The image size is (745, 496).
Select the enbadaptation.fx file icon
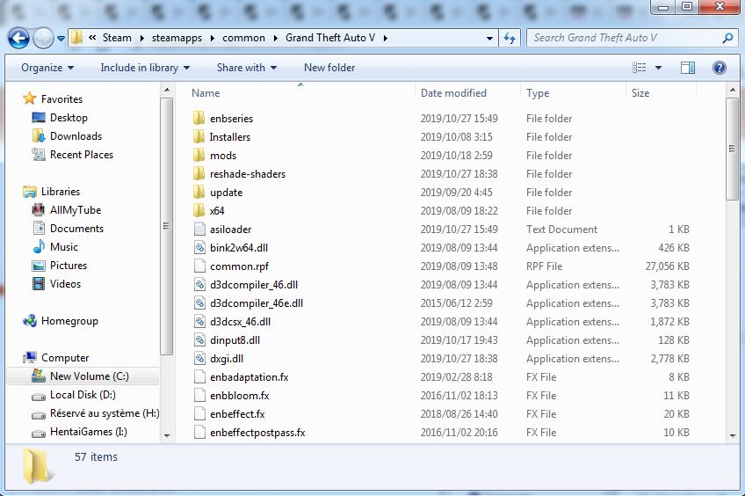click(x=199, y=376)
